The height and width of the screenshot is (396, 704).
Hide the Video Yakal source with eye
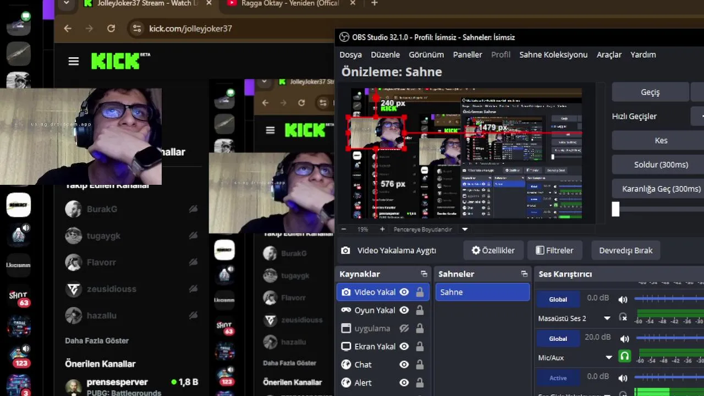pyautogui.click(x=404, y=292)
